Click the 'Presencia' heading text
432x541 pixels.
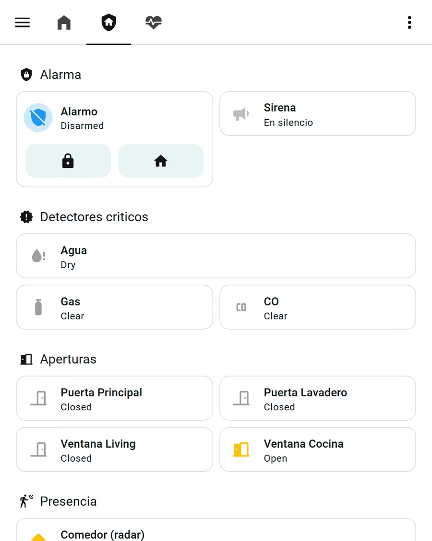click(x=68, y=501)
